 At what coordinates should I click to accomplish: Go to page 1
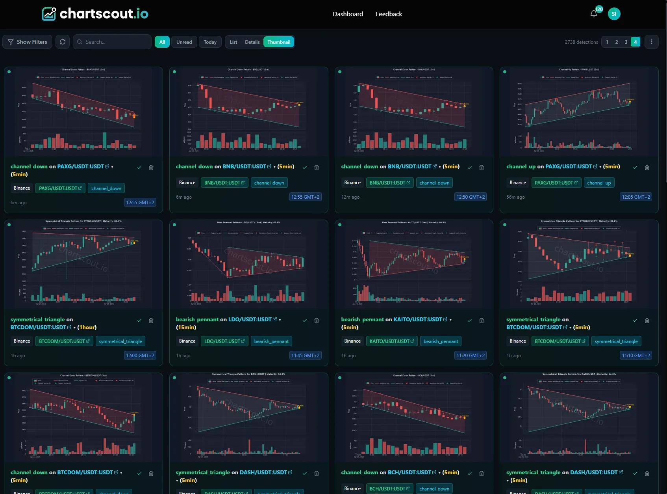(x=607, y=42)
